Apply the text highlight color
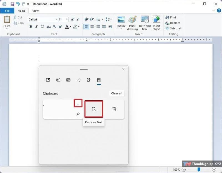222x173 pixels. [x=75, y=26]
